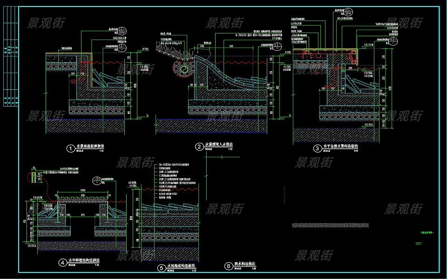Viewport: 447px width, 279px height.
Task: Click the circled number 2 detail marker
Action: tap(199, 147)
